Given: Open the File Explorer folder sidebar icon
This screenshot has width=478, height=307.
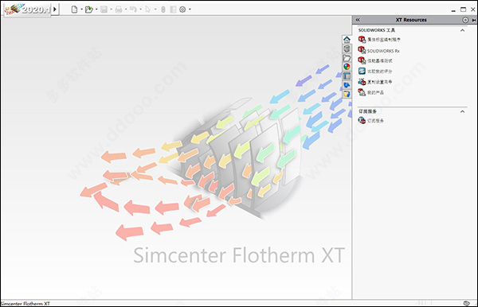Looking at the screenshot, I should [x=347, y=58].
